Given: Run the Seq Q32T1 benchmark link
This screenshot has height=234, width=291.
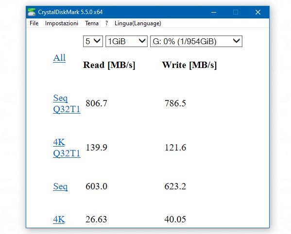Looking at the screenshot, I should (x=67, y=103).
